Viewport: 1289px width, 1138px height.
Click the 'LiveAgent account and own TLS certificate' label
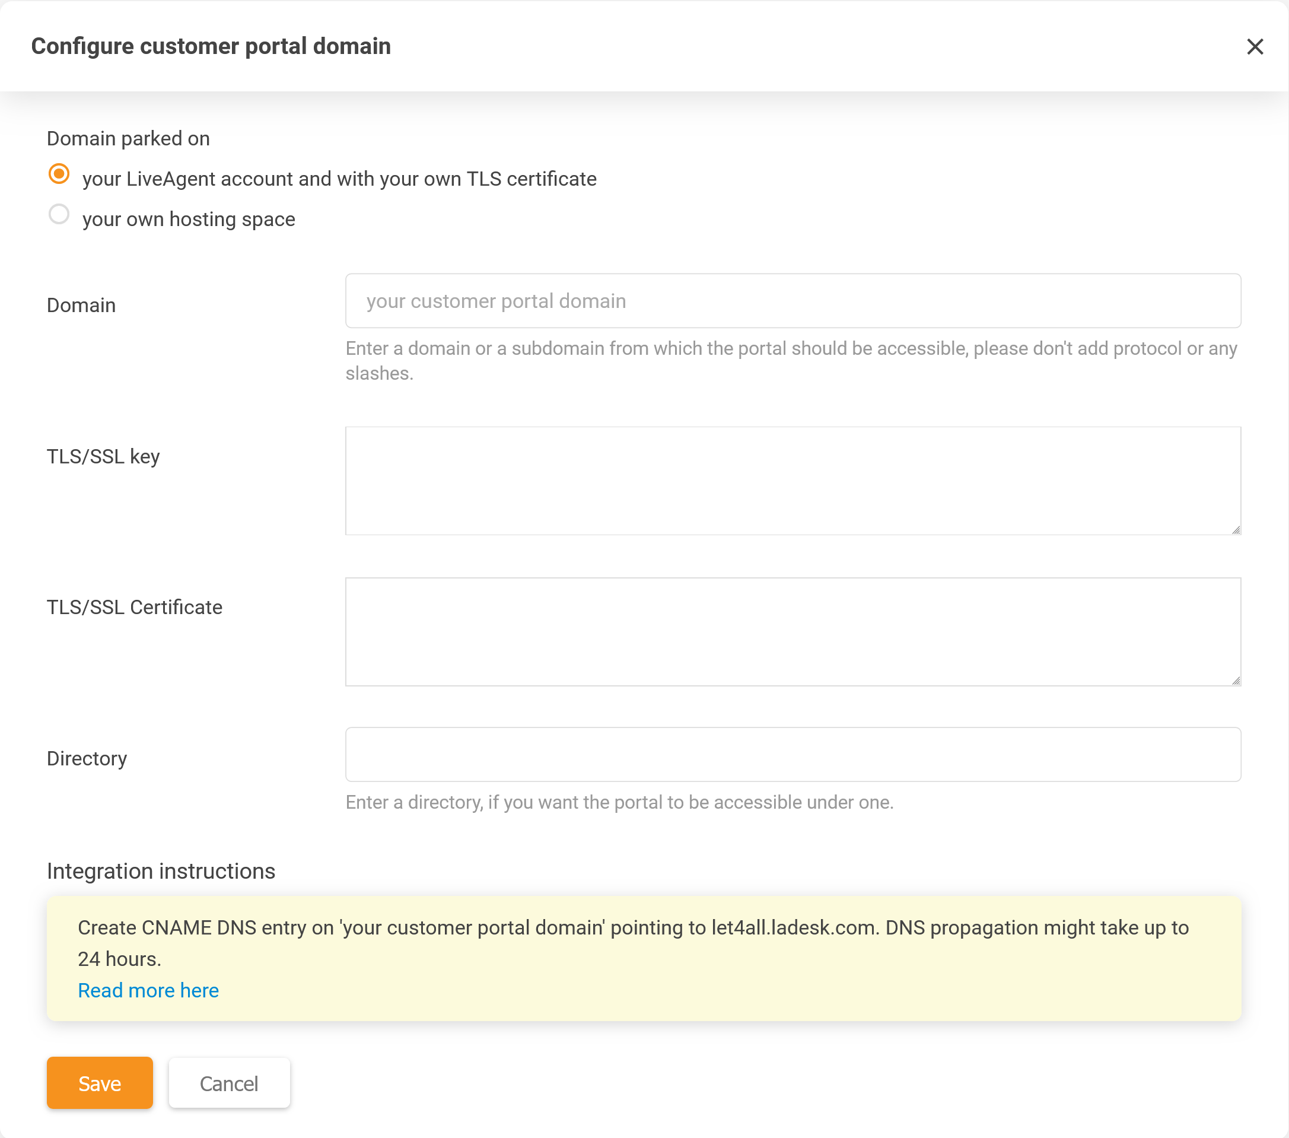339,179
